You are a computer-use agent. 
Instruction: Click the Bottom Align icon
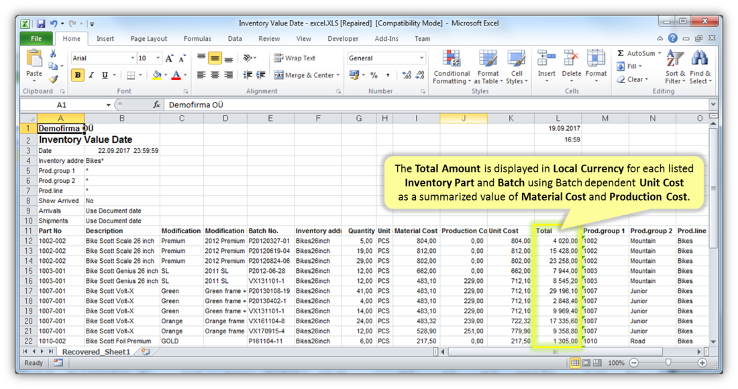pos(229,58)
